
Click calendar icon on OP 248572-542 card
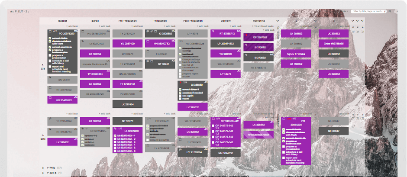pyautogui.click(x=213, y=119)
